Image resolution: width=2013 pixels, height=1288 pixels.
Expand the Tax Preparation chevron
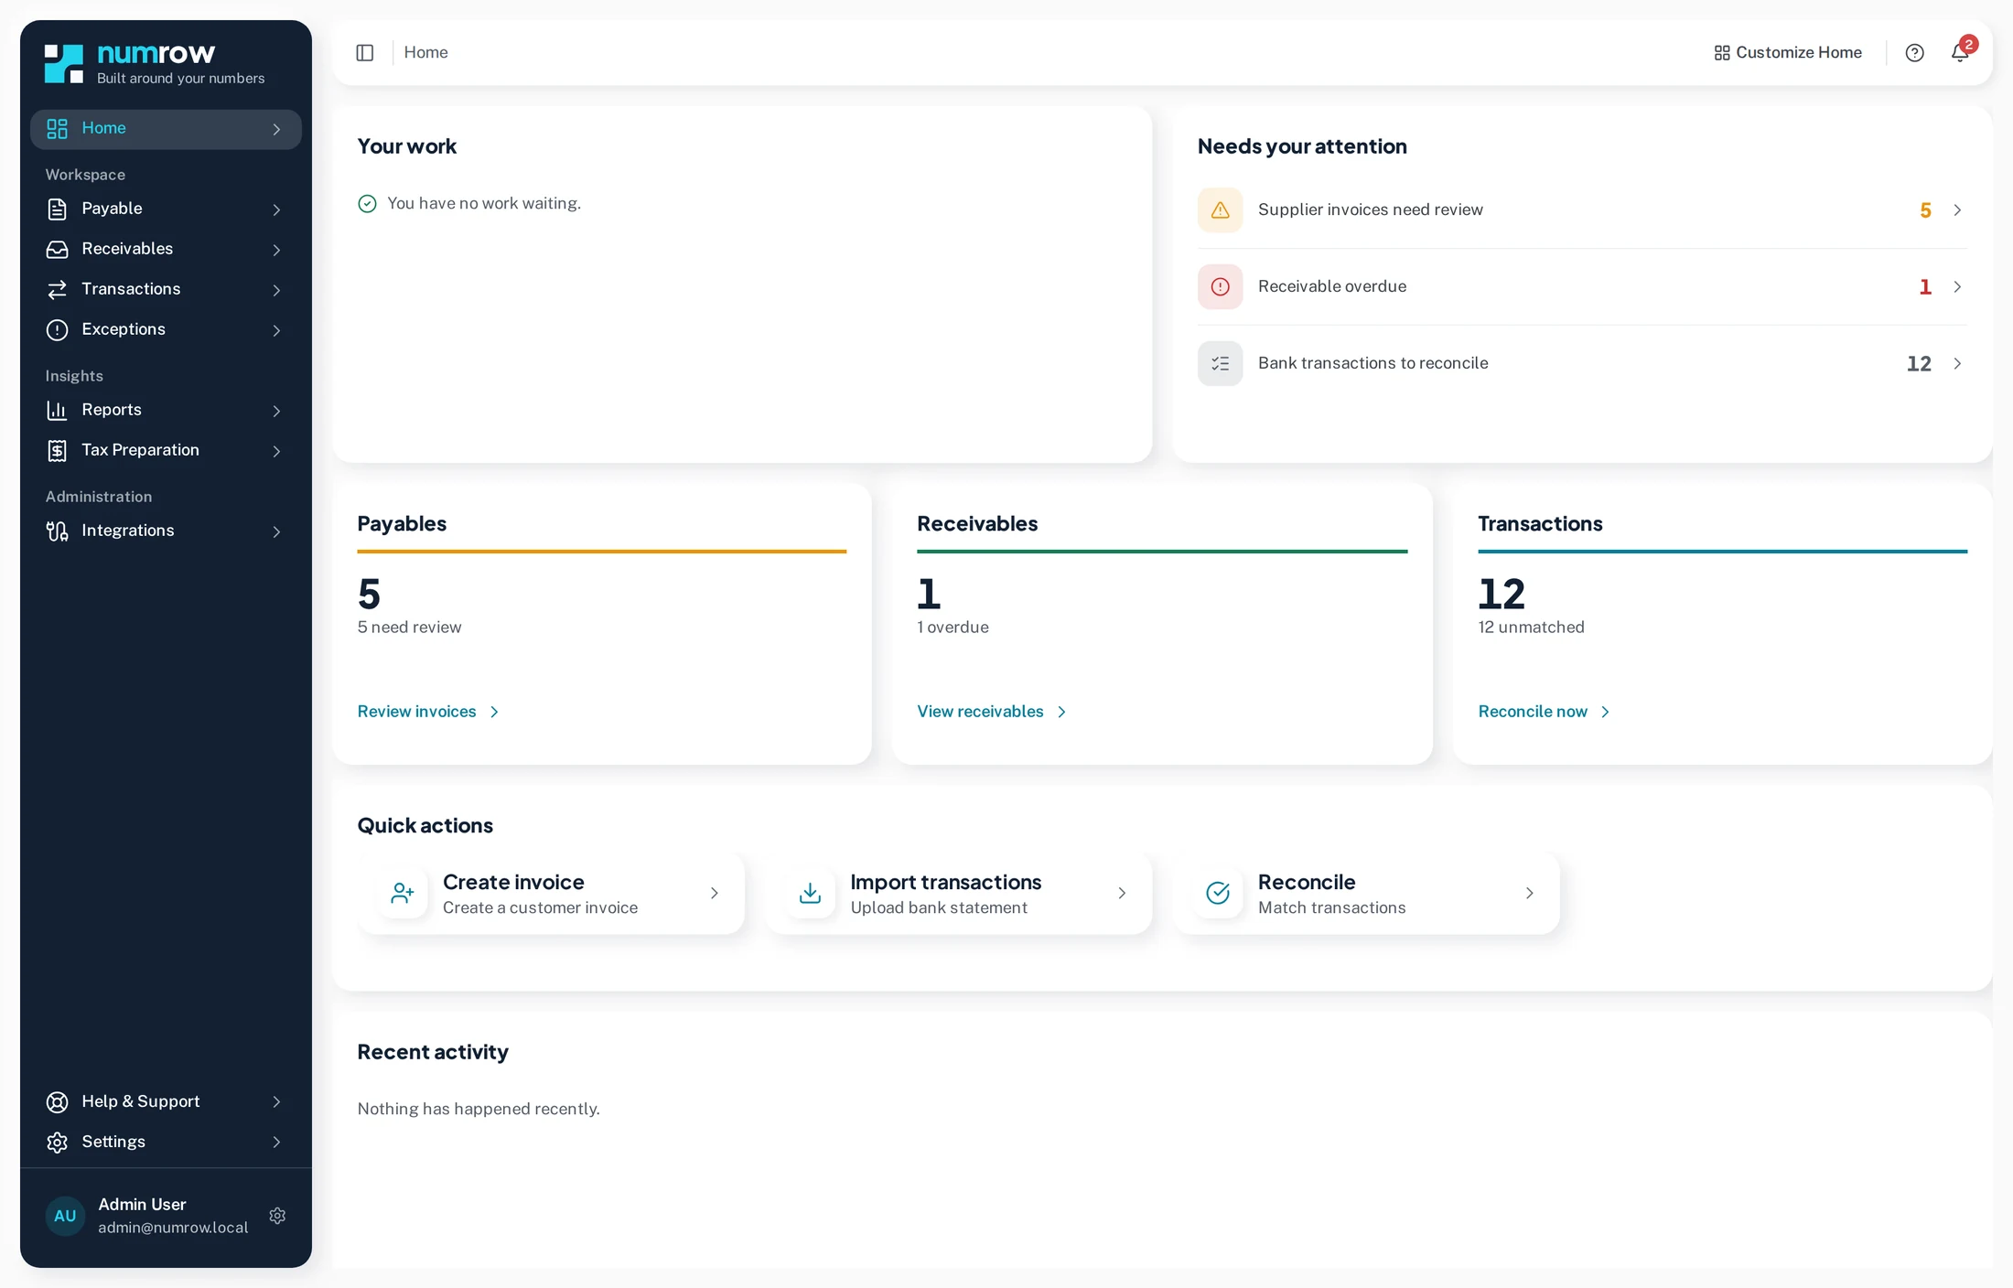click(276, 451)
